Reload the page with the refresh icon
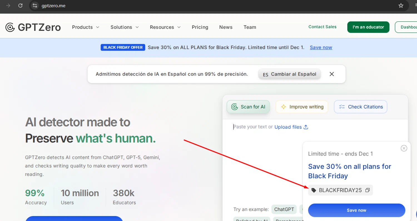Screen dimensions: 417x221 20,6
